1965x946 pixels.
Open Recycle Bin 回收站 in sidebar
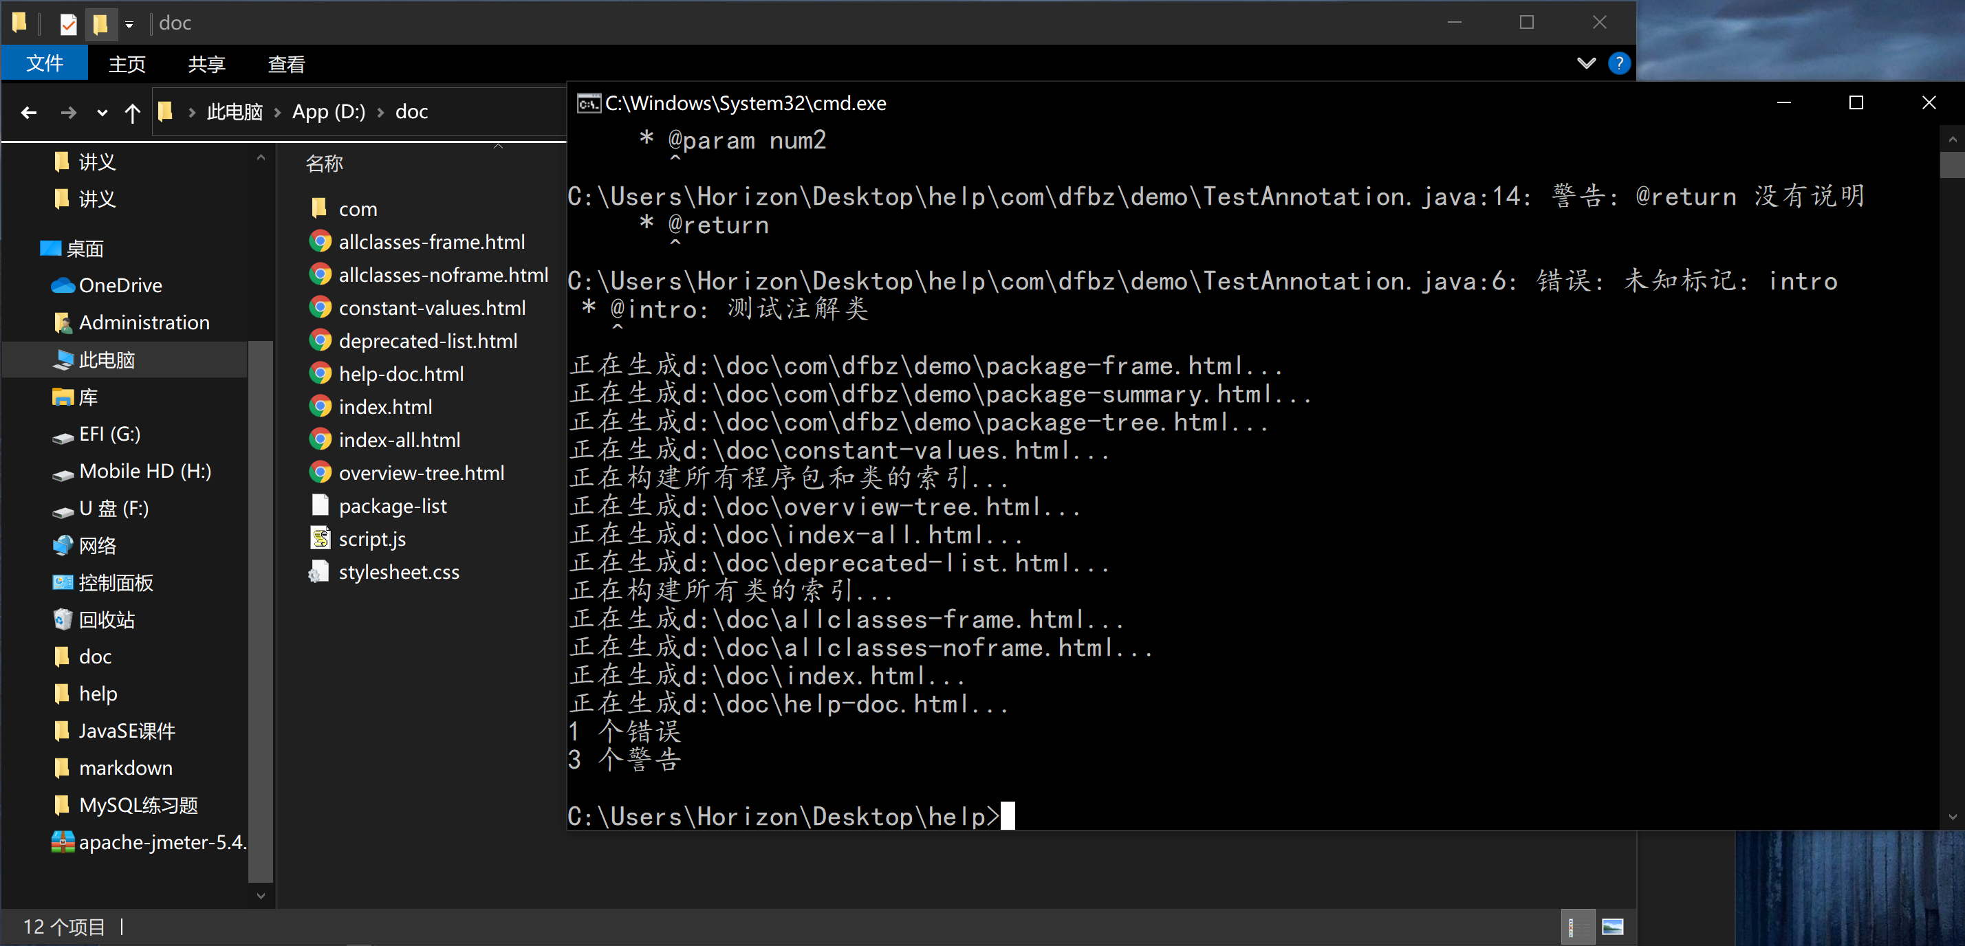click(106, 619)
